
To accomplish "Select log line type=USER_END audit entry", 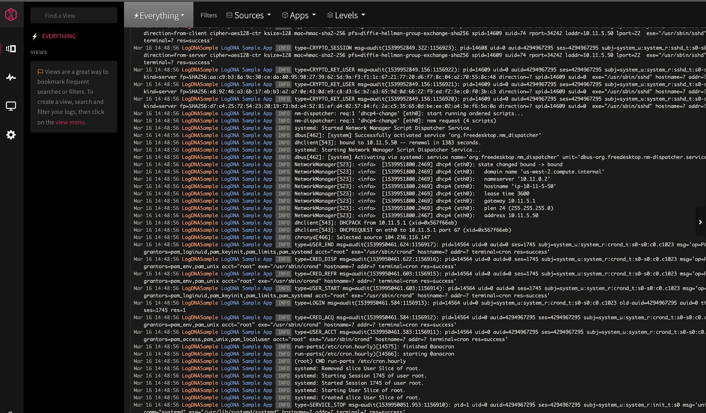I will 419,248.
